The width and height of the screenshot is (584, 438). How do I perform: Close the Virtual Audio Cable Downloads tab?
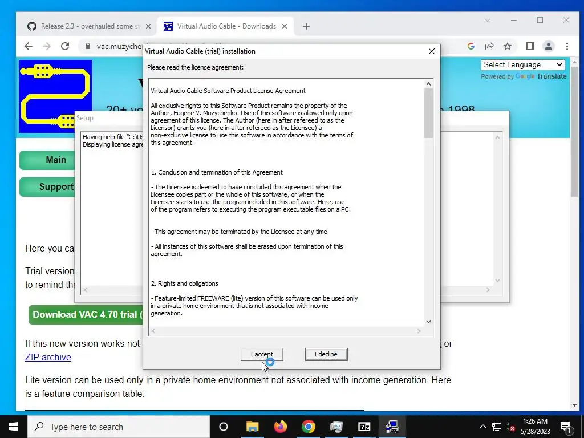[285, 26]
